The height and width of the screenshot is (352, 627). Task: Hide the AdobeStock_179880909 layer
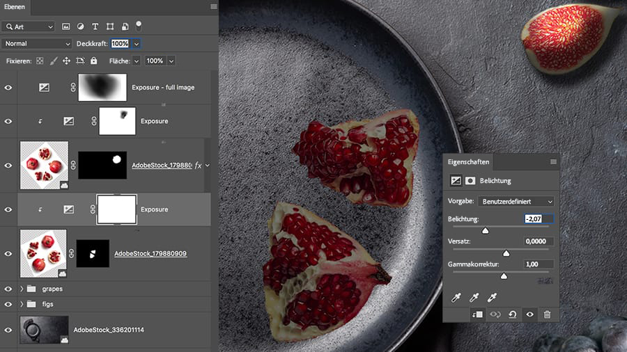[8, 254]
